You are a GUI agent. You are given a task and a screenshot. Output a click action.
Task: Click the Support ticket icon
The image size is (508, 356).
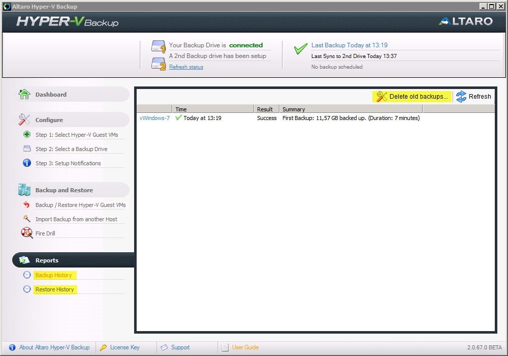point(164,347)
